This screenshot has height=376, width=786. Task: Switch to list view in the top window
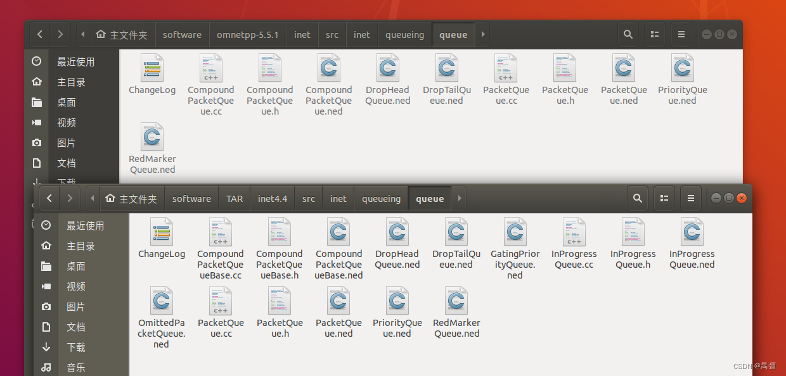pyautogui.click(x=655, y=35)
